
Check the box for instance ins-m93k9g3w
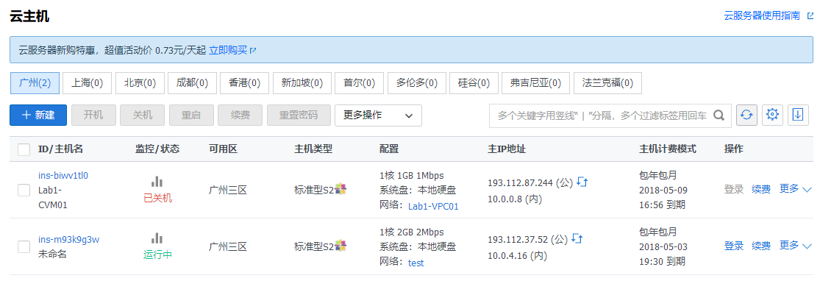pyautogui.click(x=24, y=246)
